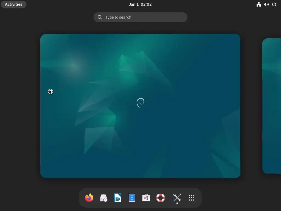
Task: Open the Help lifebuoy icon
Action: [160, 198]
